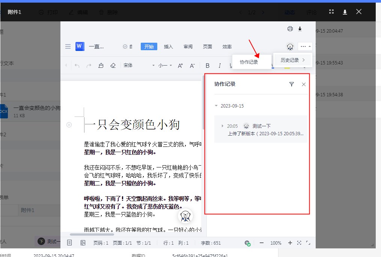Toggle italic formatting with the I button
Screen dimensions: 381x257
219,66
